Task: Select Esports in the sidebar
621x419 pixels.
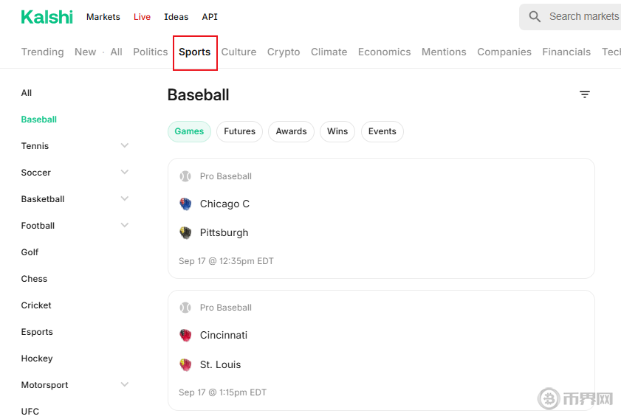Action: [x=37, y=332]
